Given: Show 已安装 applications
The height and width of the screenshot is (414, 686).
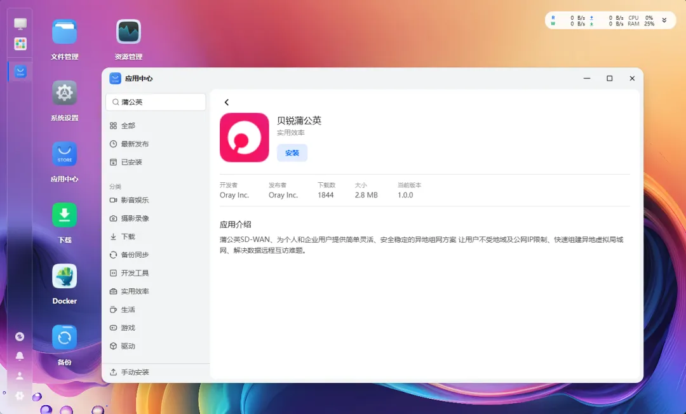Looking at the screenshot, I should click(x=131, y=163).
